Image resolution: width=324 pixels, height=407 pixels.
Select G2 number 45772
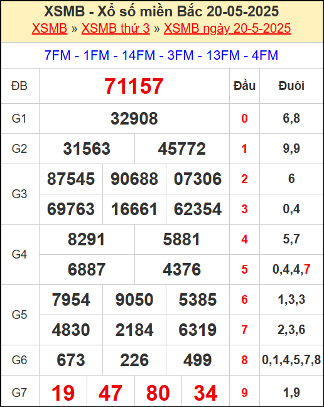point(182,148)
